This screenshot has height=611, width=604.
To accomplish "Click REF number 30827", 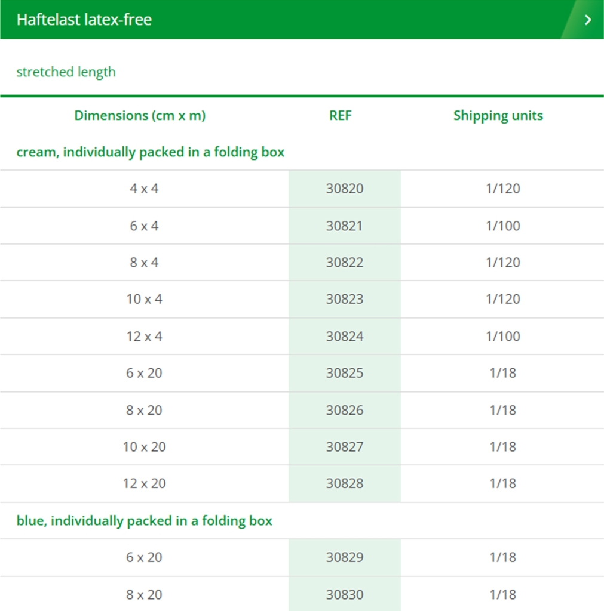I will point(345,447).
